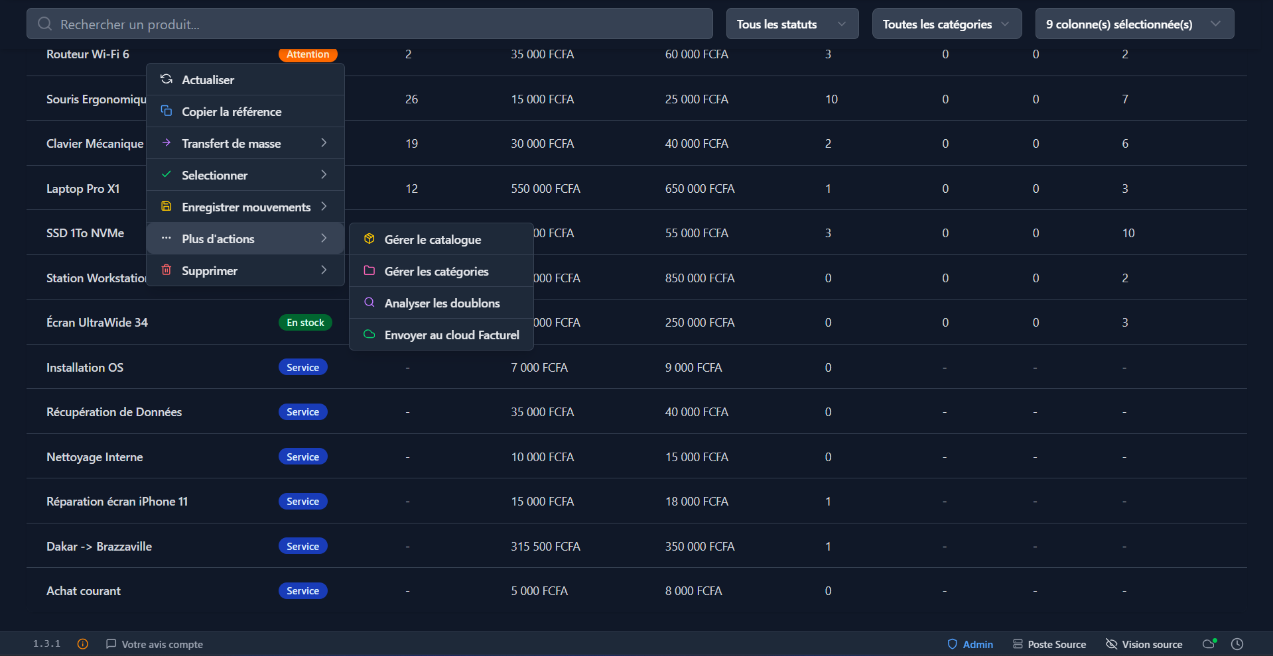Click the arrow icon for Transfert de masse
The height and width of the screenshot is (656, 1273).
click(167, 143)
